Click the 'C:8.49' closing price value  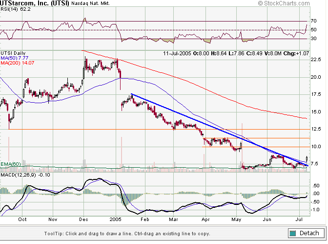[x=254, y=53]
